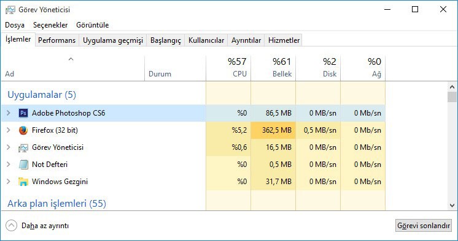Click the Daha az ayrıntı link
458x241 pixels.
(x=45, y=226)
